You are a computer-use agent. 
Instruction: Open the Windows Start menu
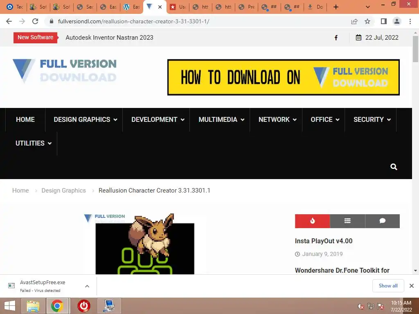(10, 306)
